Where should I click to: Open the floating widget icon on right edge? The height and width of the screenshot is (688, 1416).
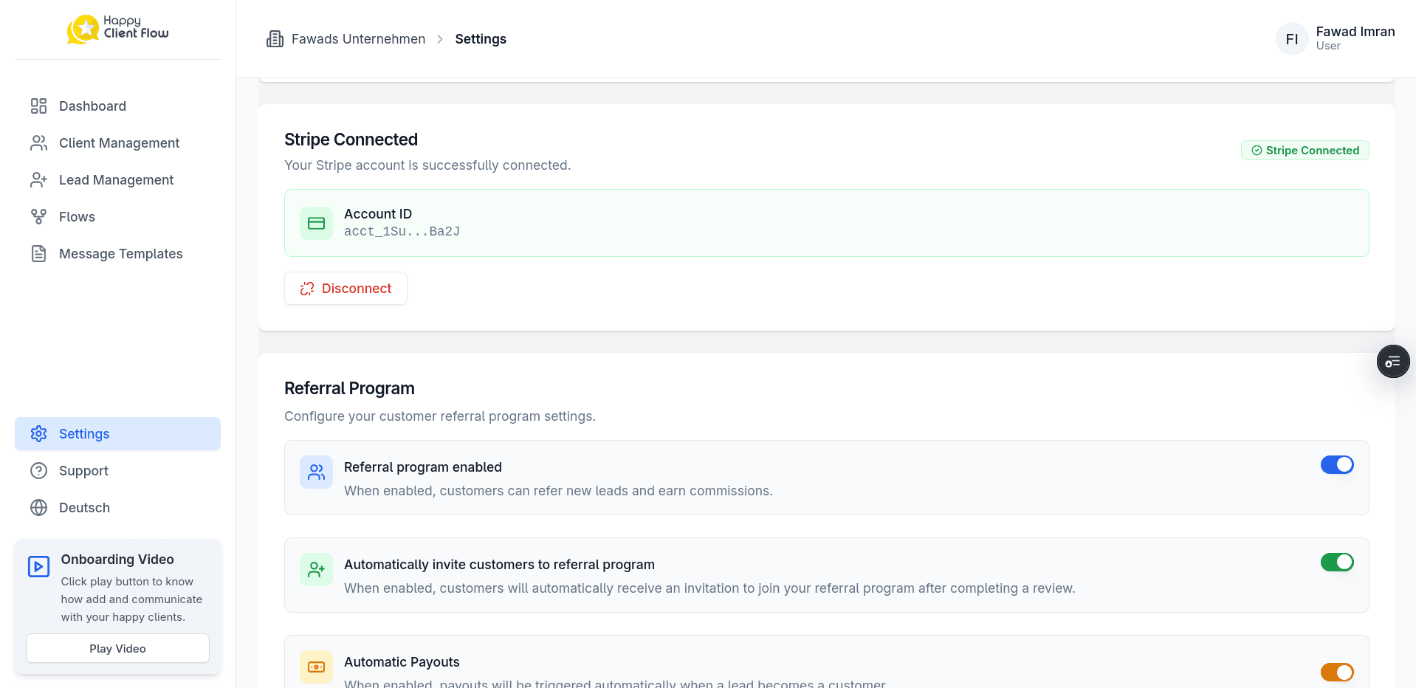tap(1393, 361)
